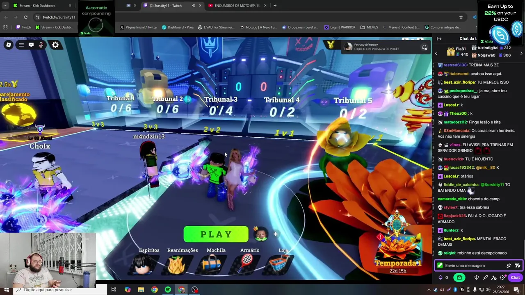525x295 pixels.
Task: Click the player avatar beside PLAY
Action: tap(260, 234)
